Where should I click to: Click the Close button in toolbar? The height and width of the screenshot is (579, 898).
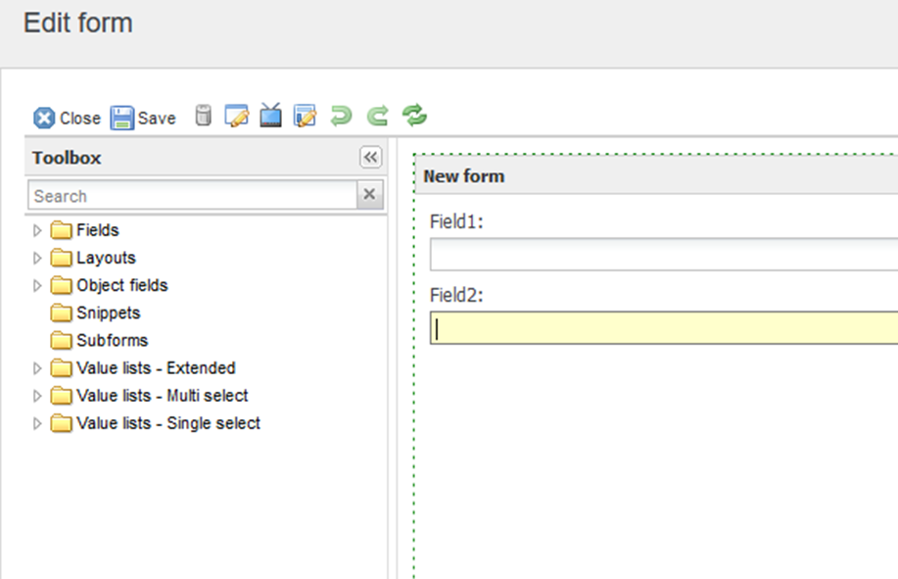tap(67, 118)
